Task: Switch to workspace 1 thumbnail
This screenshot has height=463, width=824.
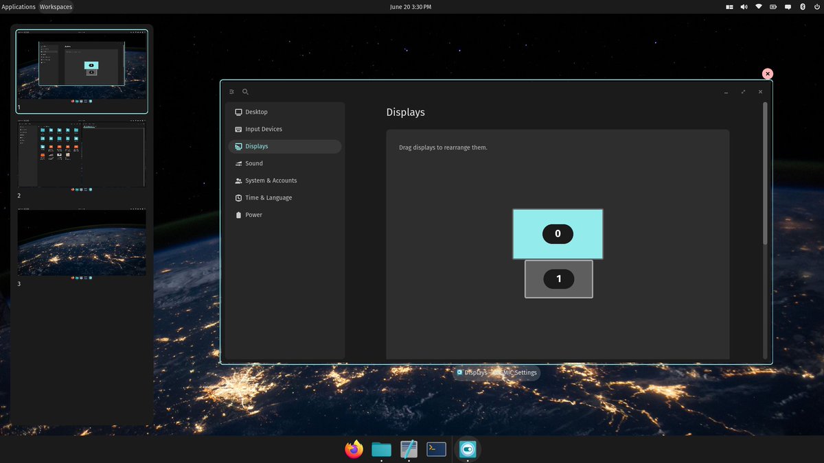Action: point(82,71)
